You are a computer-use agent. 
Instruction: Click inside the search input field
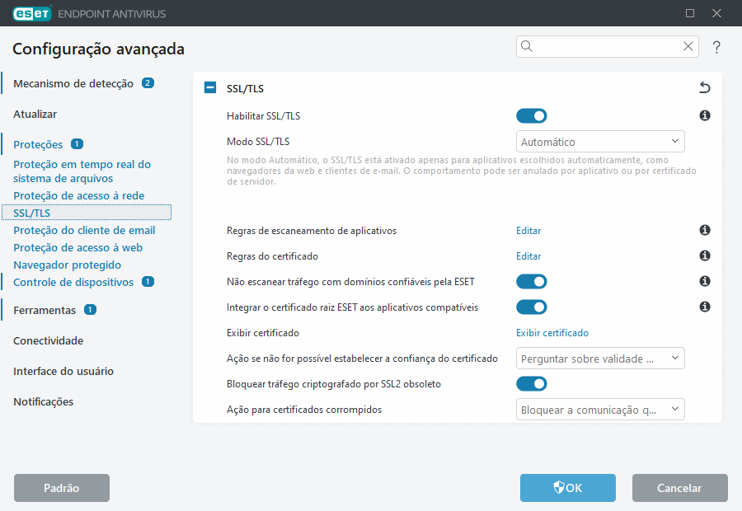(602, 47)
